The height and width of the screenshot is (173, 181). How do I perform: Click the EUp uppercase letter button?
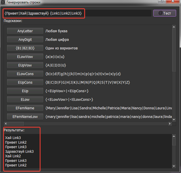click(x=25, y=91)
